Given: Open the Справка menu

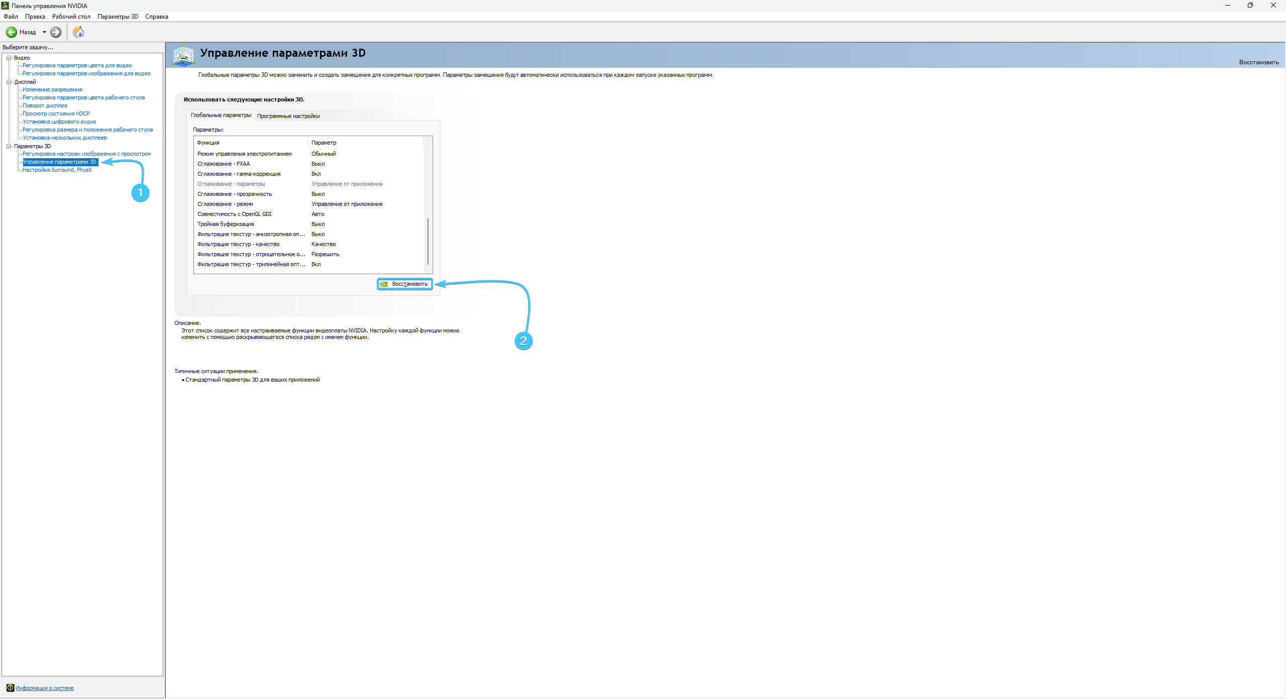Looking at the screenshot, I should point(157,17).
